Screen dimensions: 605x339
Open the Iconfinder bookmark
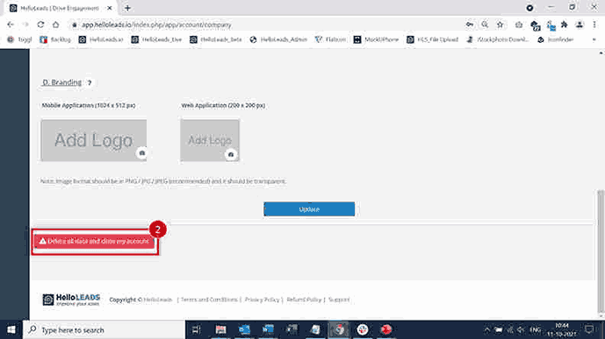(x=556, y=39)
